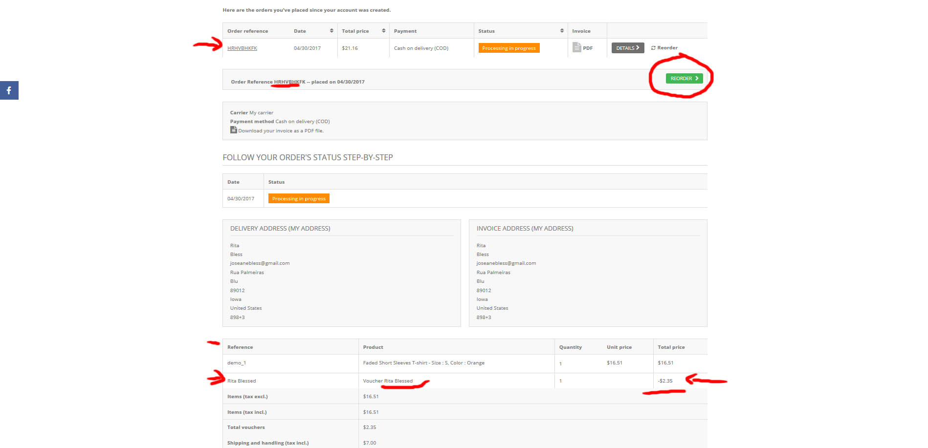Image resolution: width=928 pixels, height=448 pixels.
Task: Click the demo_1 reference cell
Action: 237,363
